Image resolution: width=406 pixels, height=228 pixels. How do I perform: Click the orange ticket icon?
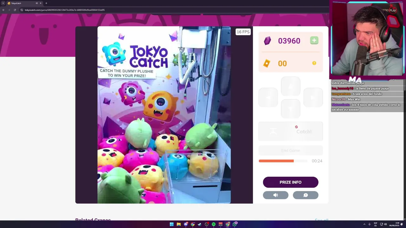point(266,63)
